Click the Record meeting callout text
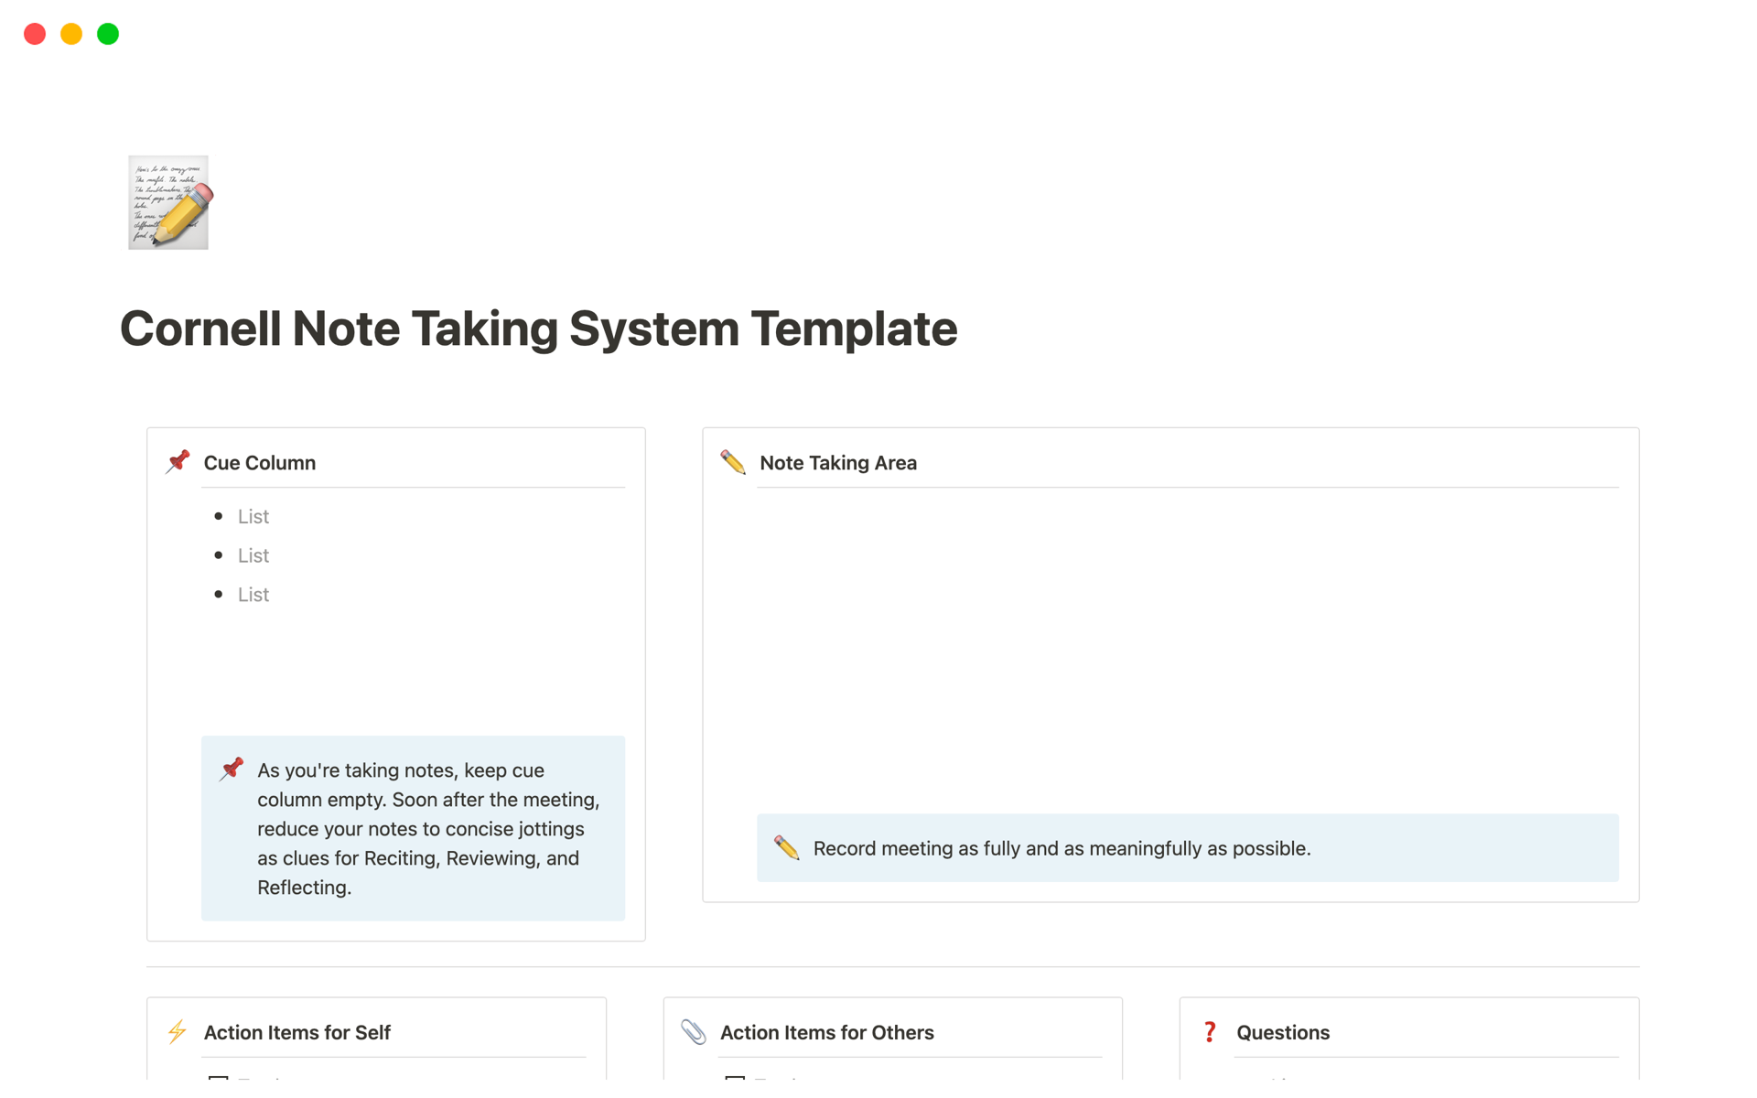1757x1098 pixels. (x=1062, y=848)
